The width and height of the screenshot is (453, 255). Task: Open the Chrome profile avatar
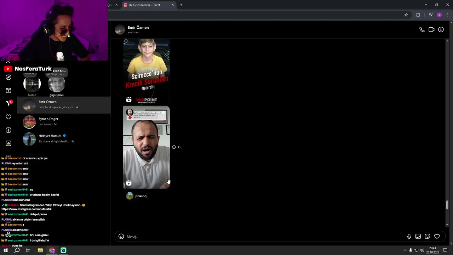[439, 15]
